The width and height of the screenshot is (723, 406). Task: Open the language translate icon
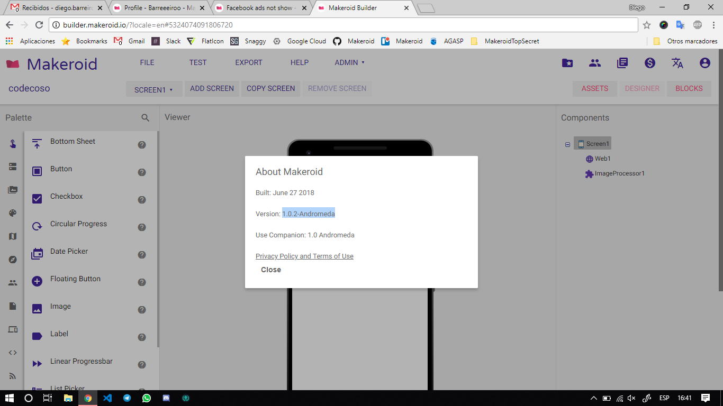point(677,63)
